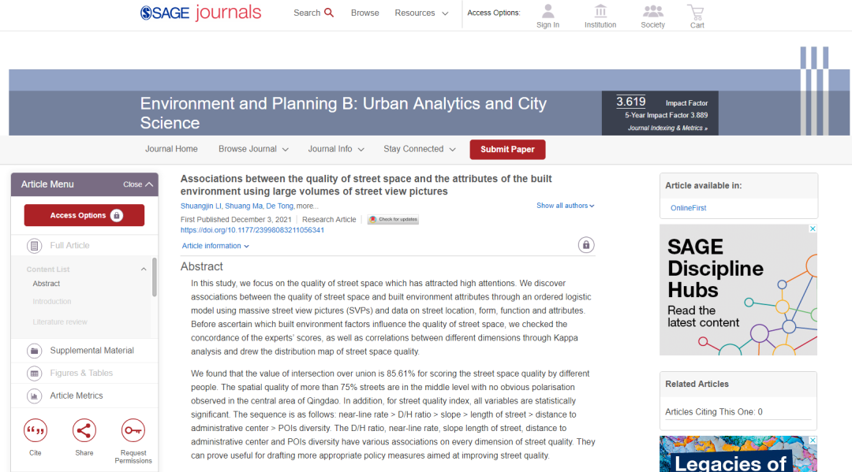Open Society access icon
The height and width of the screenshot is (472, 852).
pos(652,11)
